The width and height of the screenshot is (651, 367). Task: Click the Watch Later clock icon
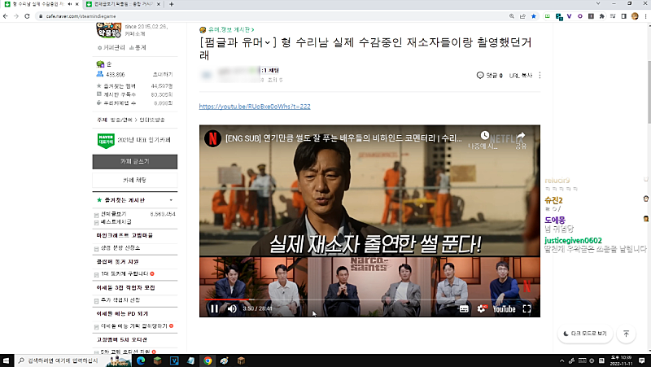point(484,135)
